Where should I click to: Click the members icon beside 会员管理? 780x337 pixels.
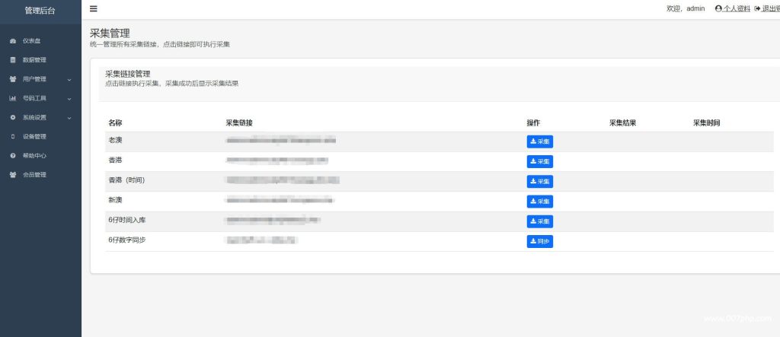coord(13,175)
